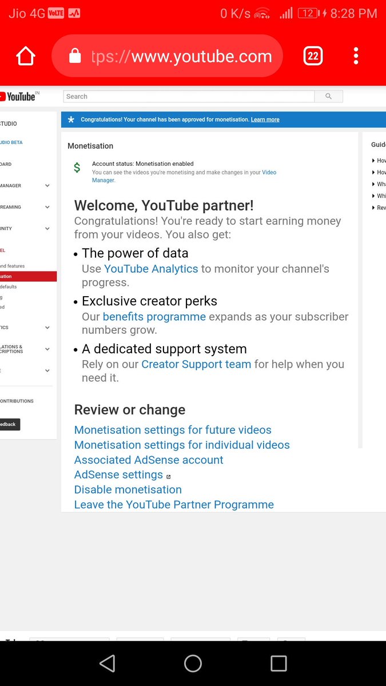Expand the first guide disclosure triangle
386x686 pixels.
click(373, 161)
